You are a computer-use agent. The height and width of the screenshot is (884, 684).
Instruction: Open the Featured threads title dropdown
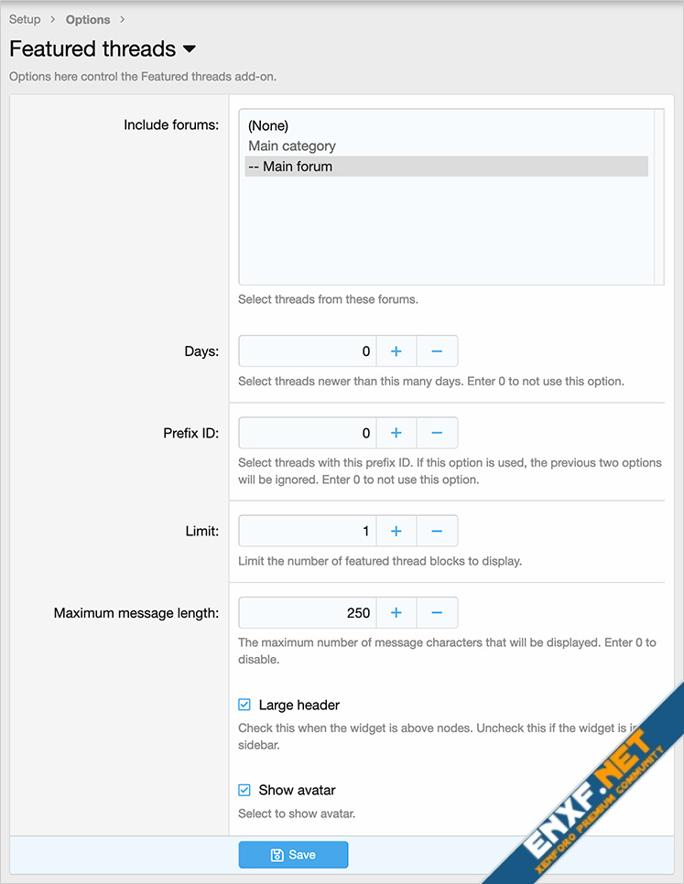pyautogui.click(x=190, y=49)
